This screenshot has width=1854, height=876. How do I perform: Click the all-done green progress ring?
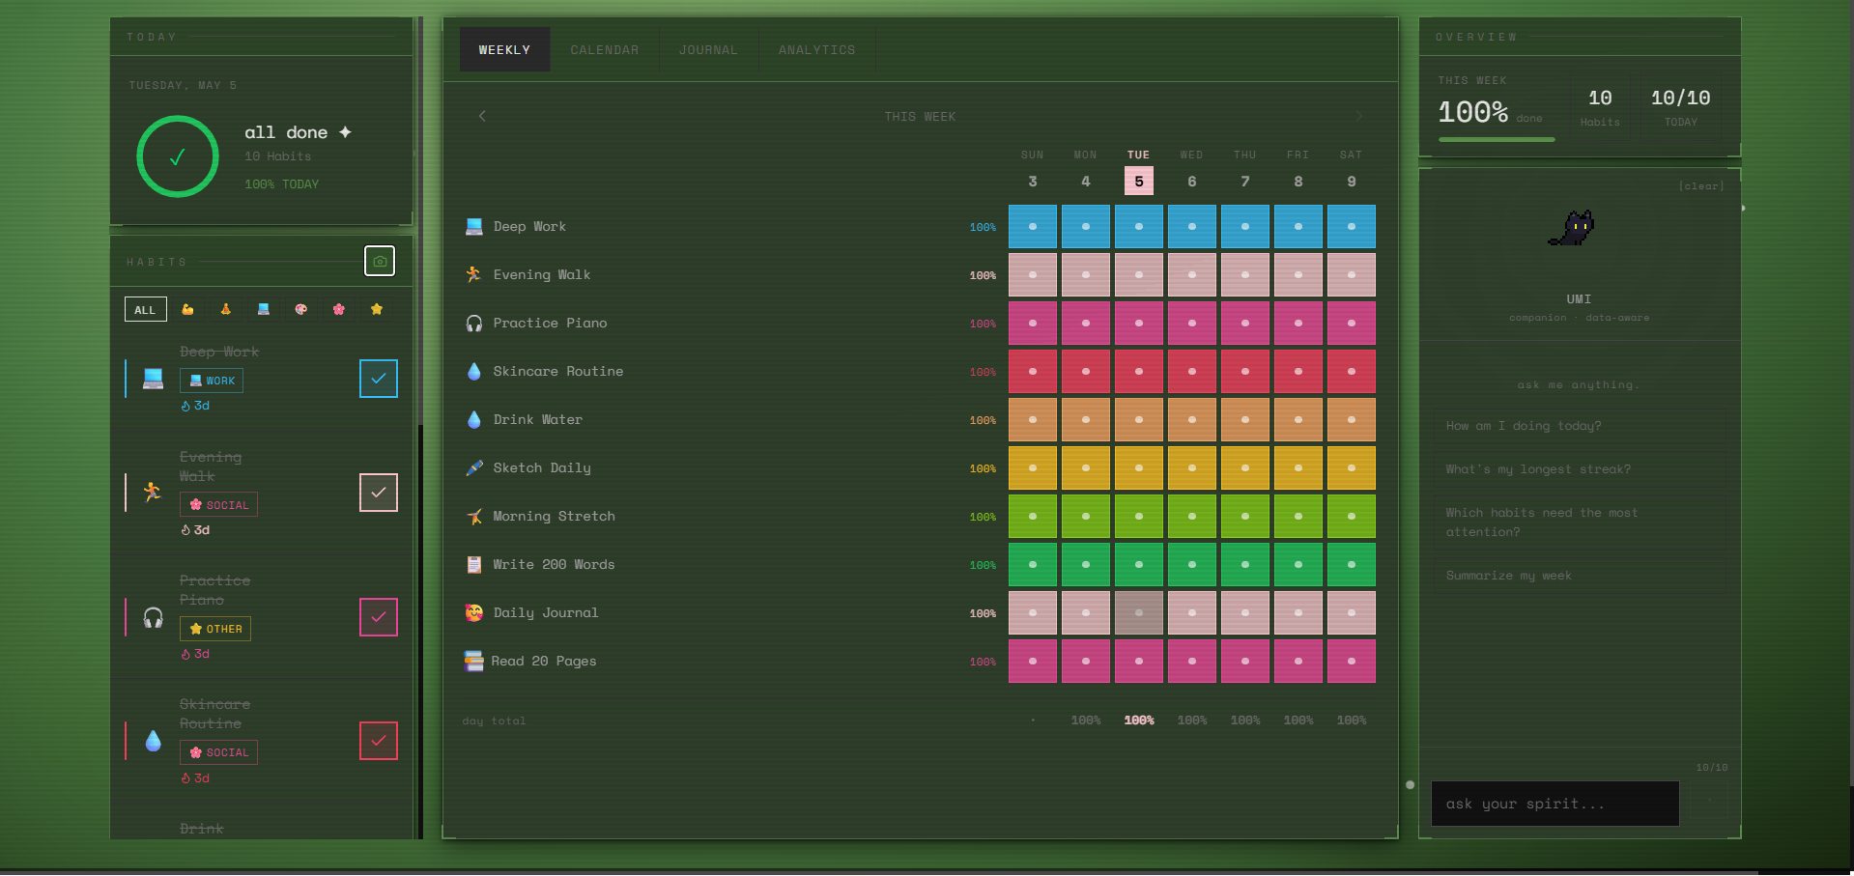point(178,156)
